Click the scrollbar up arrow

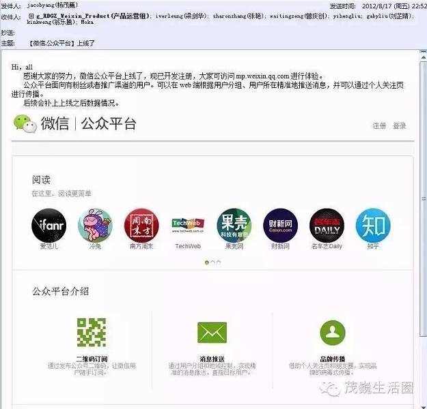423,57
